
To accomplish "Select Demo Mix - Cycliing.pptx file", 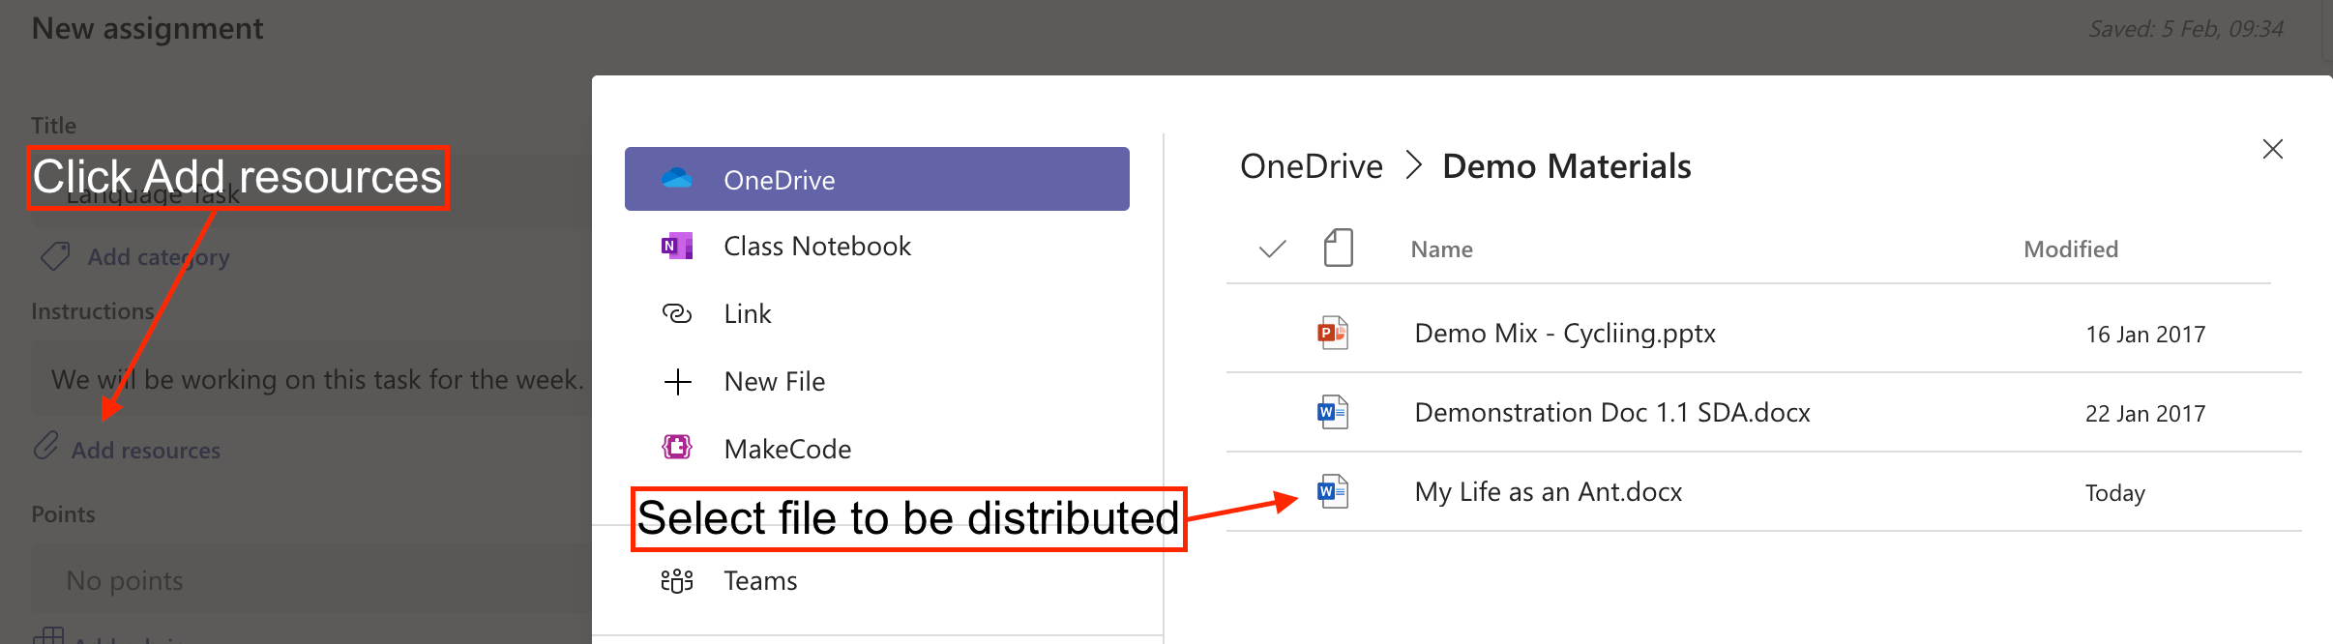I will [1764, 333].
